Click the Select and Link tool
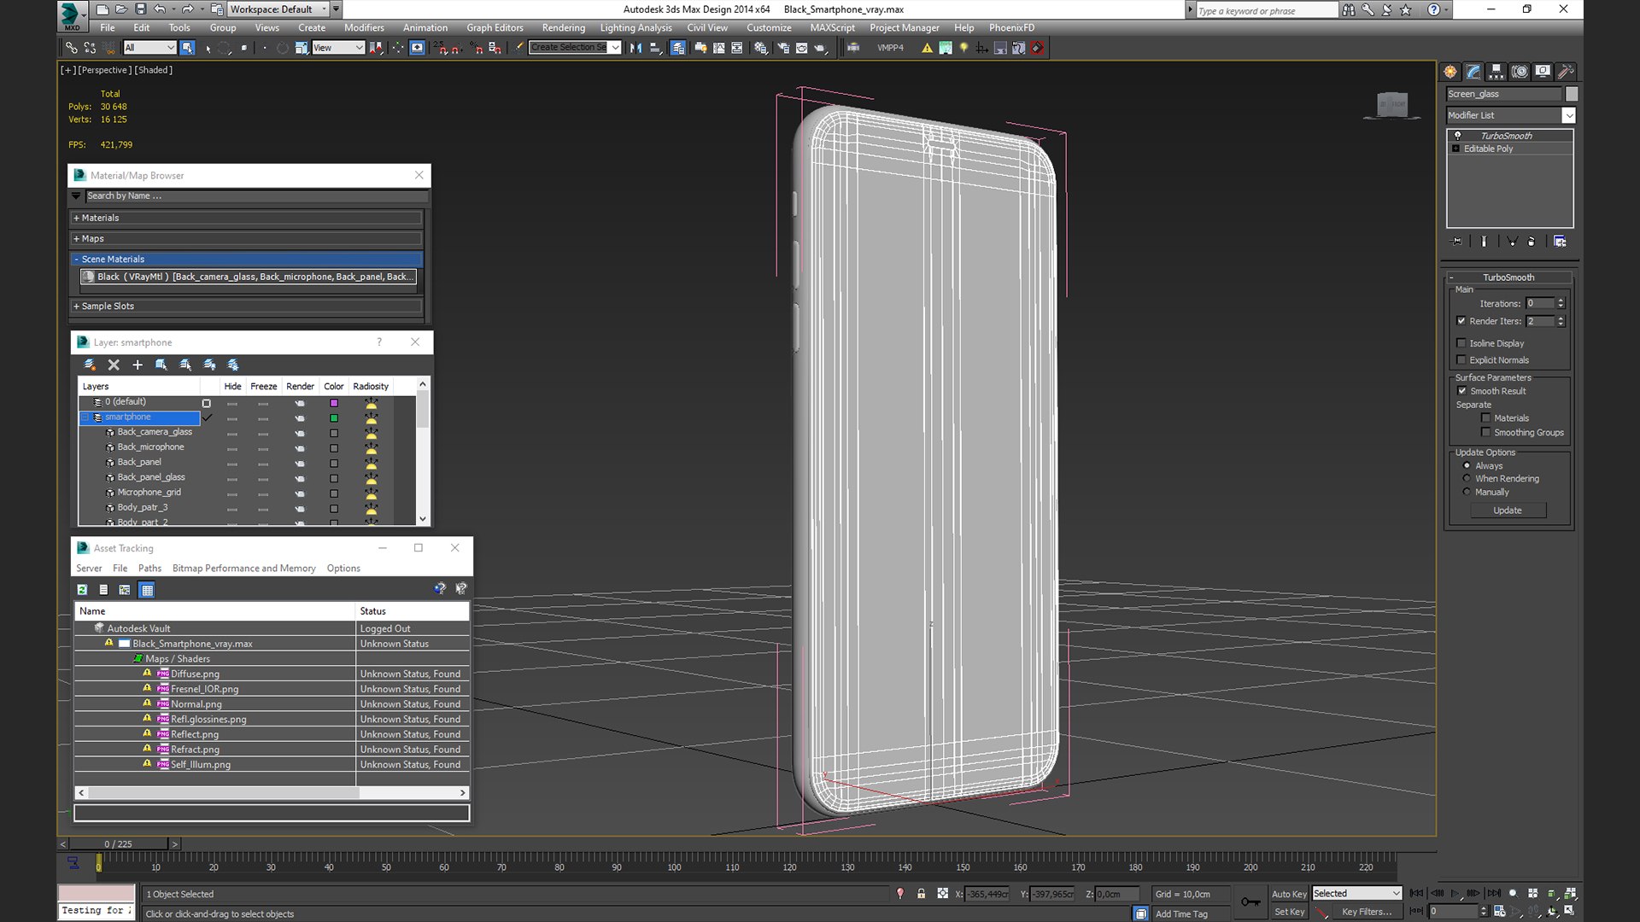Viewport: 1640px width, 922px height. click(x=72, y=48)
